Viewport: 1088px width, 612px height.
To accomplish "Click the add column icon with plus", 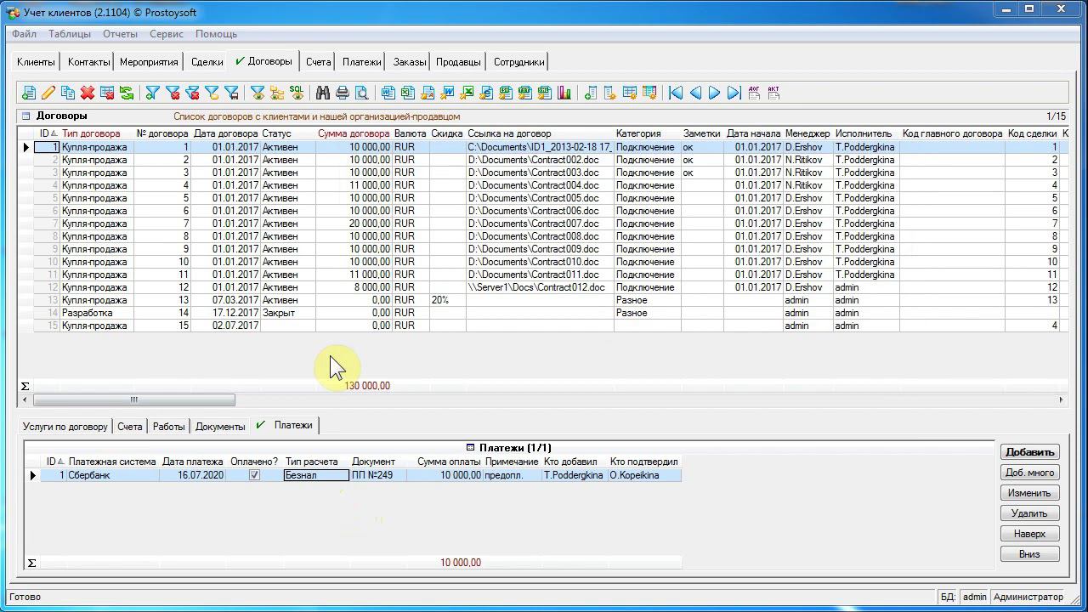I will [591, 93].
